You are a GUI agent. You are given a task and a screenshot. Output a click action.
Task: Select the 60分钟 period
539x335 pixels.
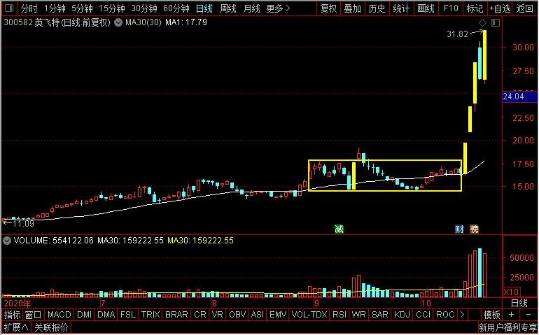pos(176,8)
